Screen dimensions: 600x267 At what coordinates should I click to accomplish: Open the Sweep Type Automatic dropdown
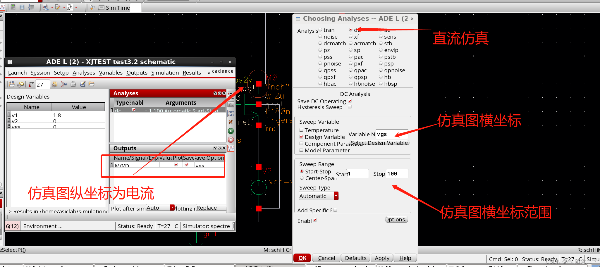coord(319,196)
